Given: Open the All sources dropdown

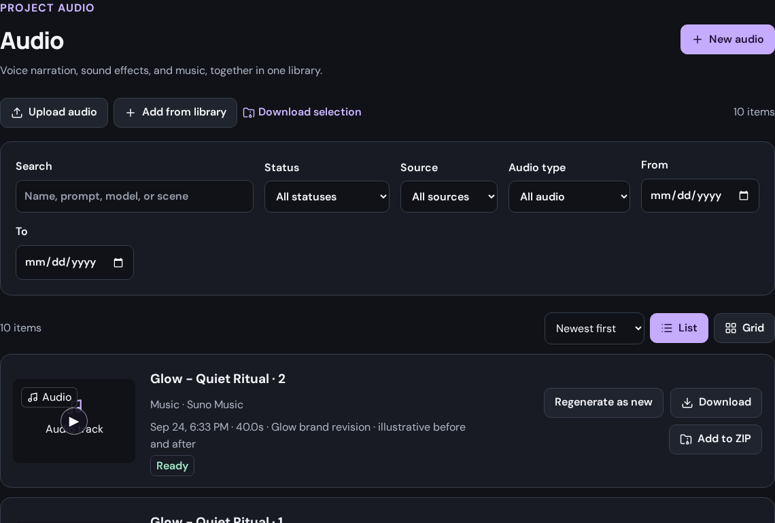Looking at the screenshot, I should click(449, 196).
